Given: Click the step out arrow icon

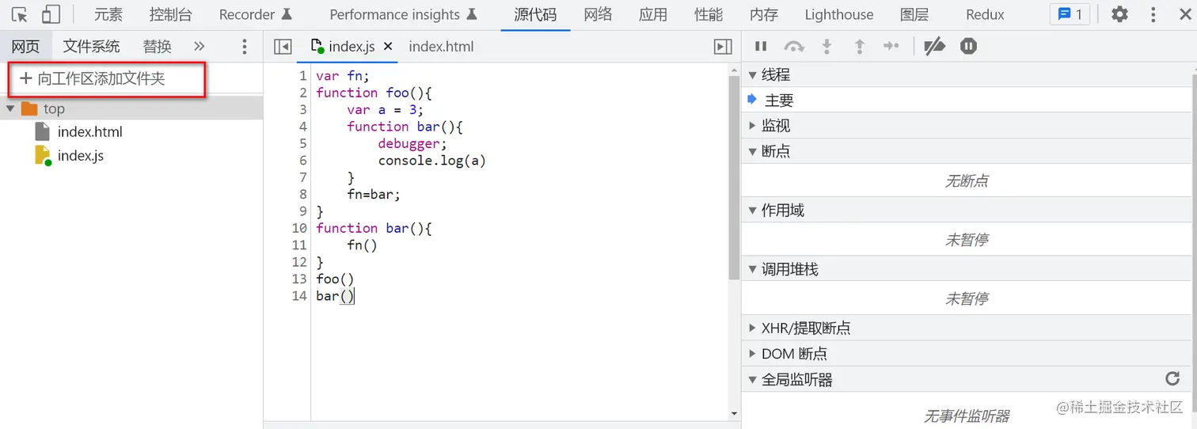Looking at the screenshot, I should [x=859, y=47].
